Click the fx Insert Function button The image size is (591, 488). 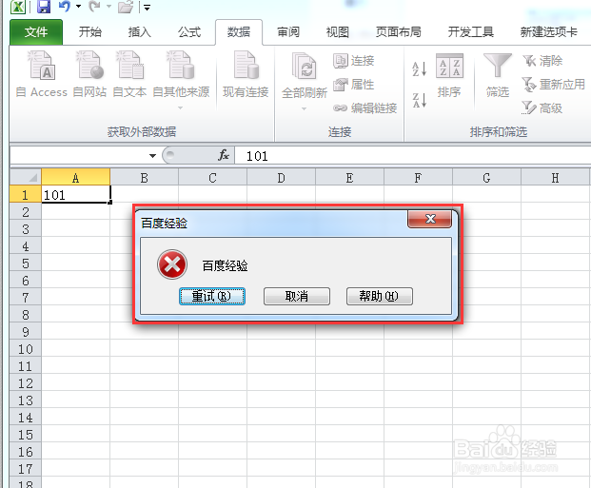click(x=223, y=155)
